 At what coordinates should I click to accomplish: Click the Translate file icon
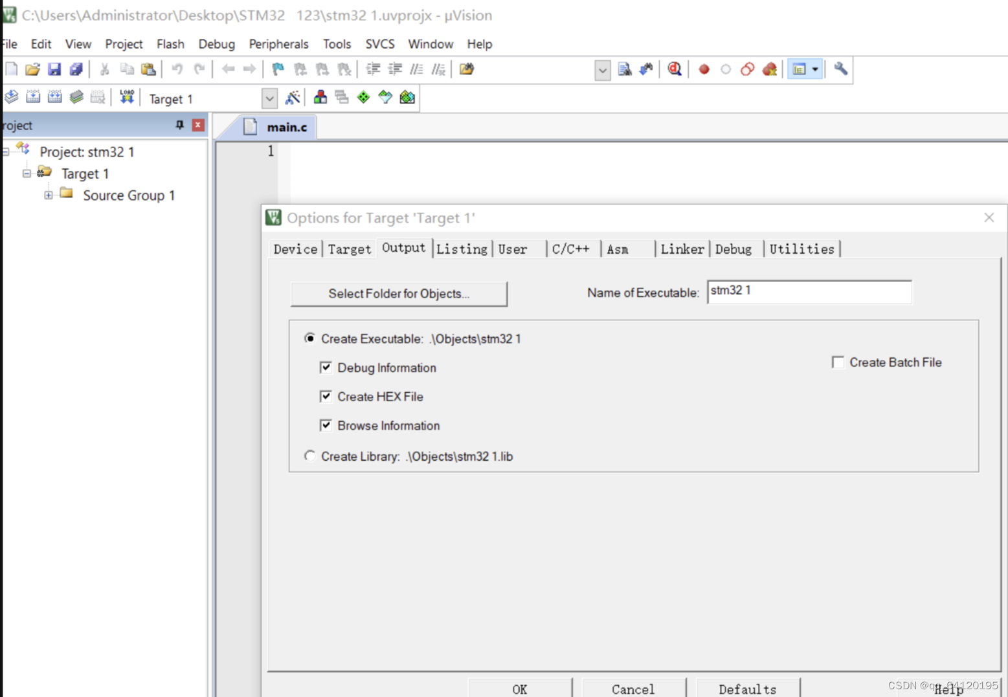point(12,98)
